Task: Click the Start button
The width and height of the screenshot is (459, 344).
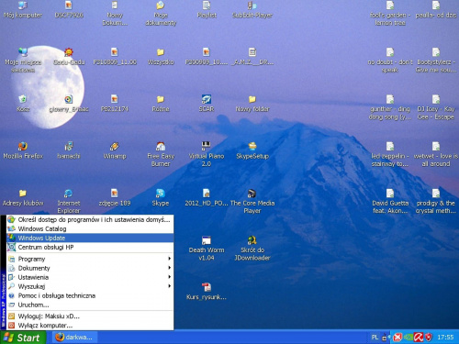Action: click(23, 338)
